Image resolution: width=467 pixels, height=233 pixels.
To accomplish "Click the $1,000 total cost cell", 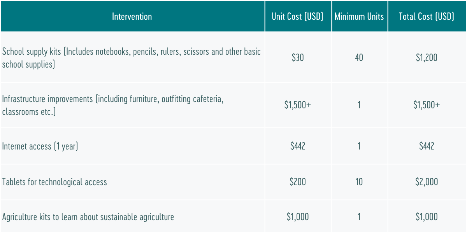I will tap(427, 217).
